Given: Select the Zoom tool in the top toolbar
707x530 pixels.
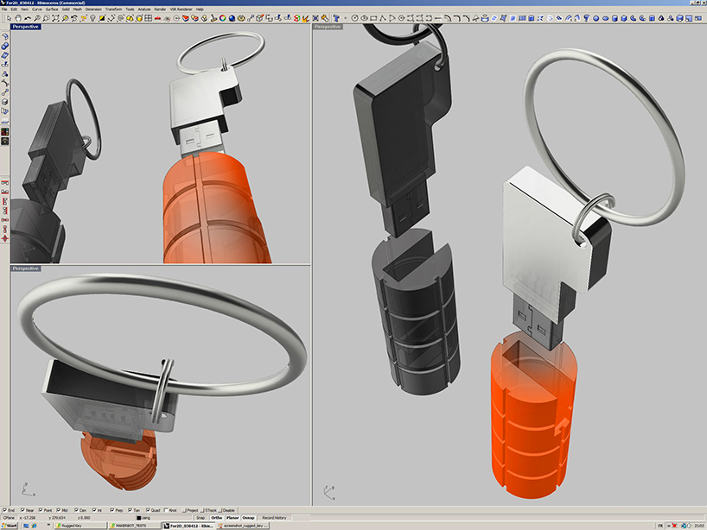Looking at the screenshot, I should click(37, 17).
